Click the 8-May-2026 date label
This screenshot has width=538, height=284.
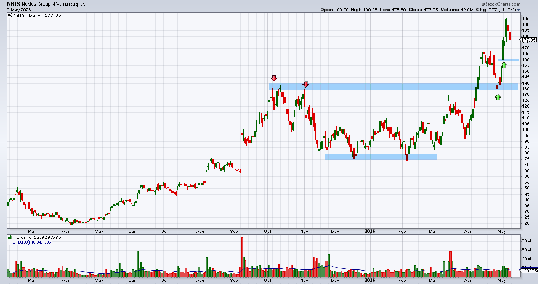click(x=19, y=10)
